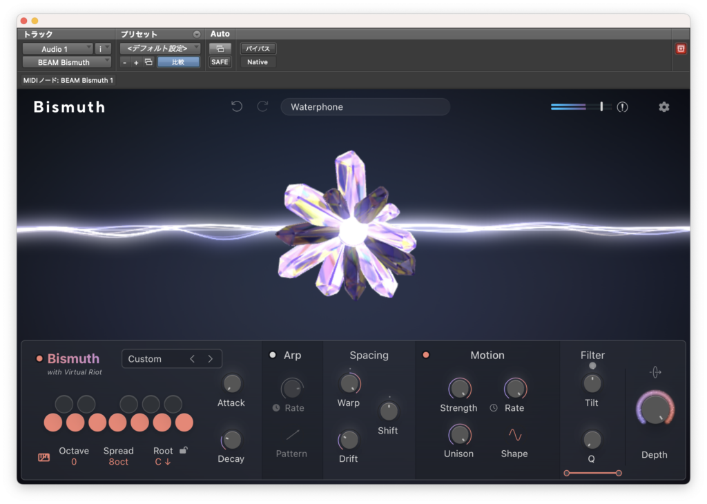Click the Auto automation enable icon
This screenshot has height=504, width=707.
220,49
